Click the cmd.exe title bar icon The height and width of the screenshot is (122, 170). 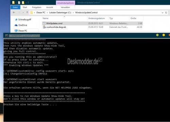click(6, 36)
